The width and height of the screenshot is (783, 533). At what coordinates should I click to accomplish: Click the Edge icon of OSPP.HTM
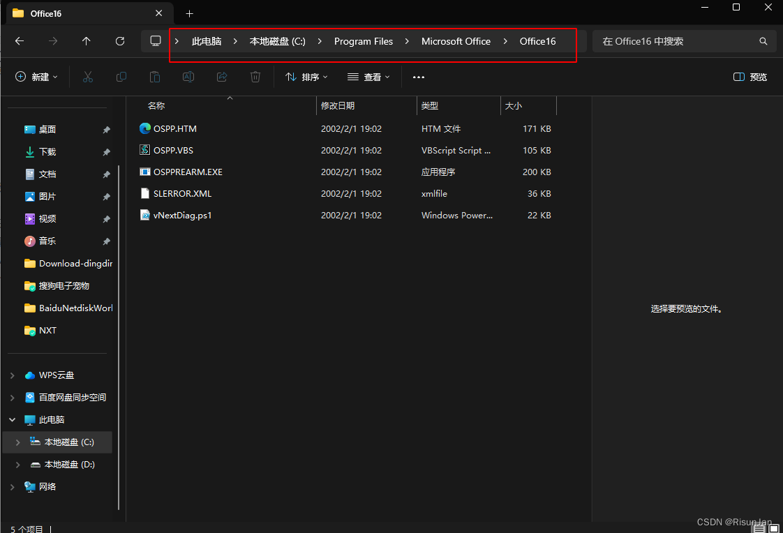pos(145,128)
